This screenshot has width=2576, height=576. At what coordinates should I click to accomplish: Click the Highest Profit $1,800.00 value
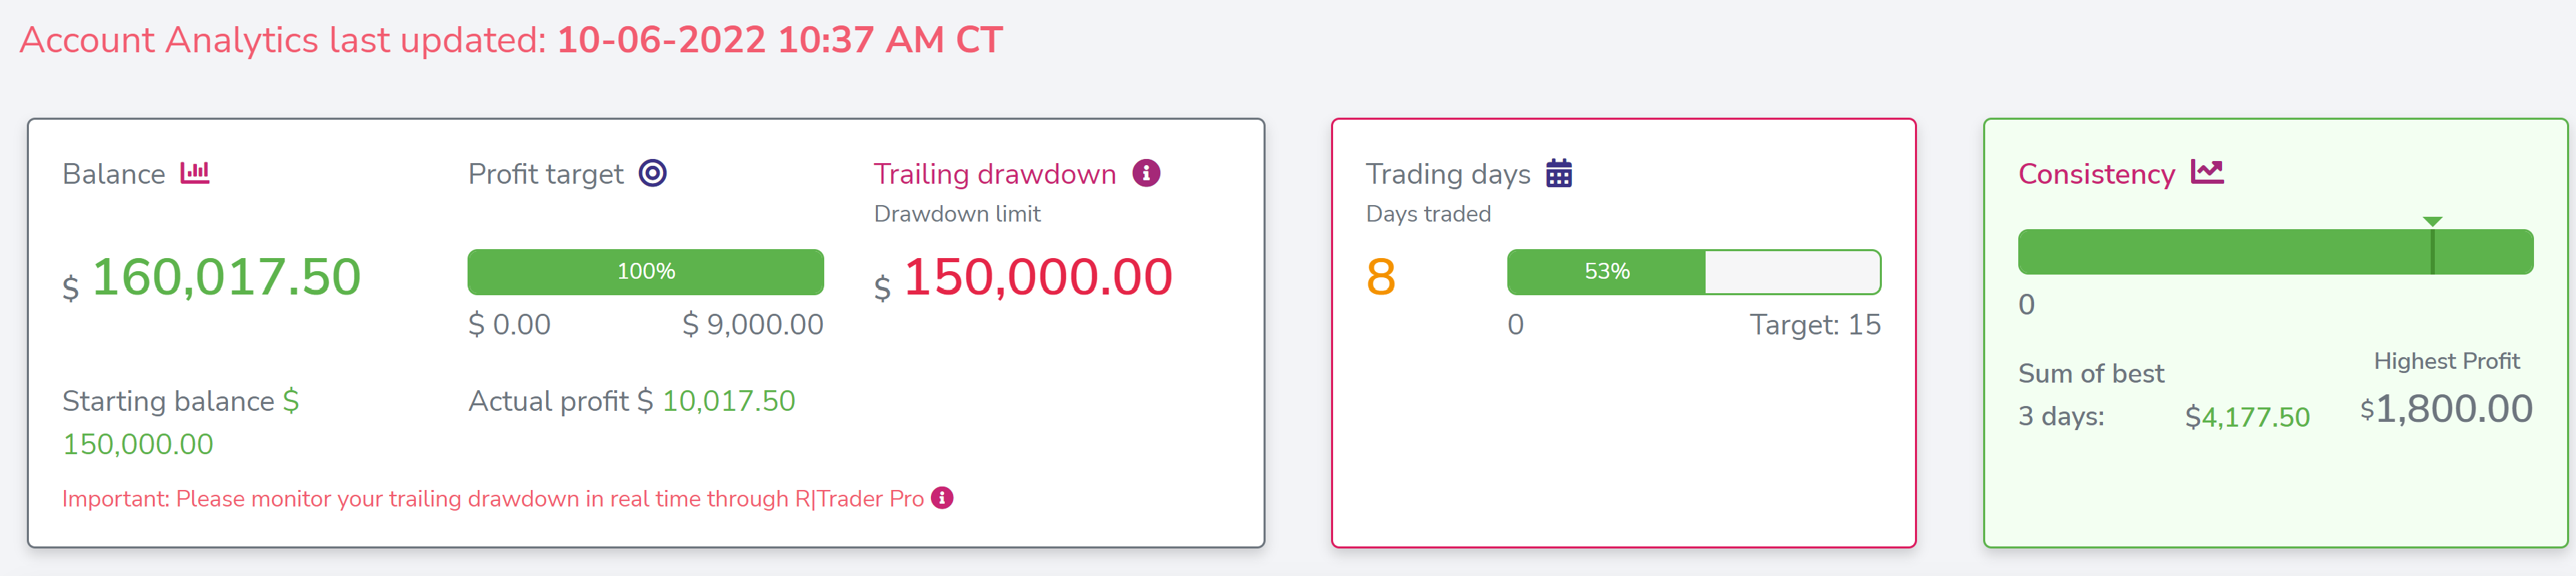[2446, 408]
